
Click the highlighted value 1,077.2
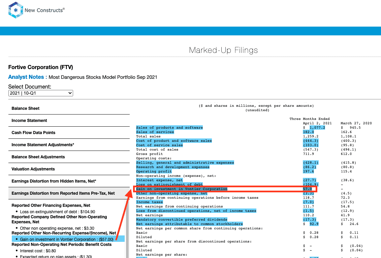[317, 128]
